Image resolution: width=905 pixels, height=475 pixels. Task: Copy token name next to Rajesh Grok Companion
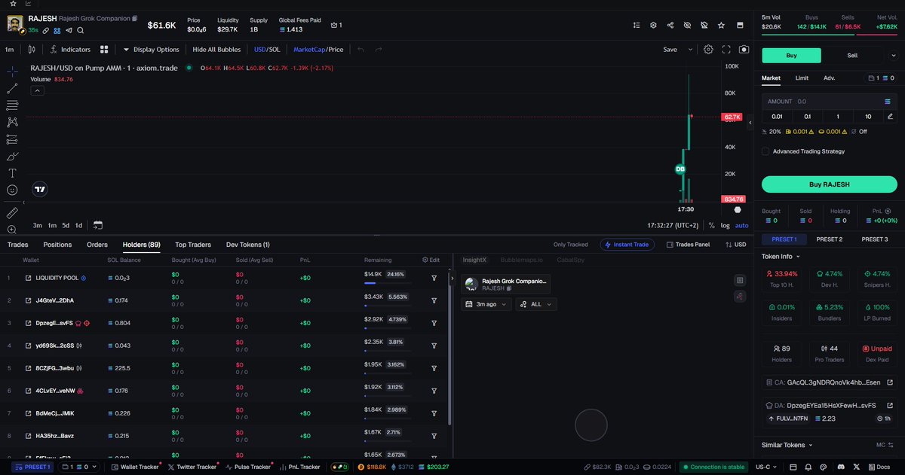coord(135,18)
